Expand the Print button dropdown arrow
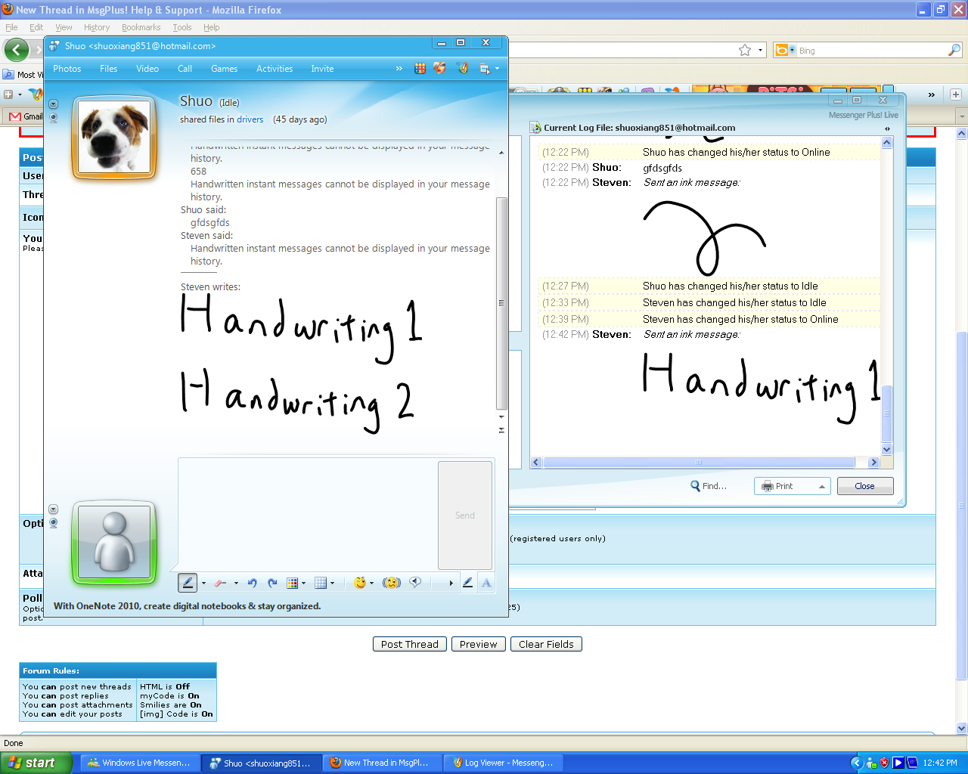 click(821, 487)
